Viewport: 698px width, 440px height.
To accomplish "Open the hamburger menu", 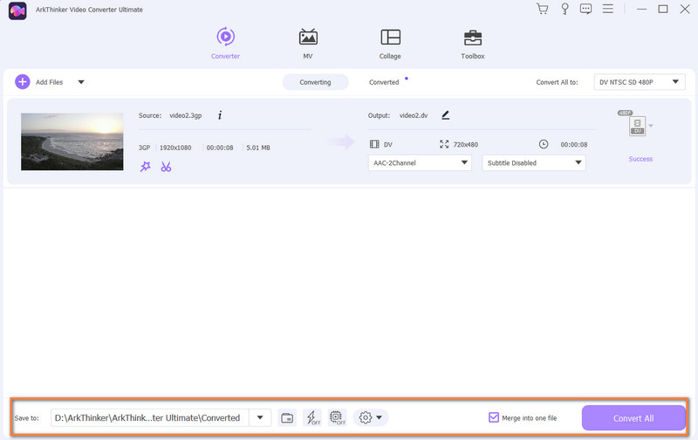I will point(607,9).
